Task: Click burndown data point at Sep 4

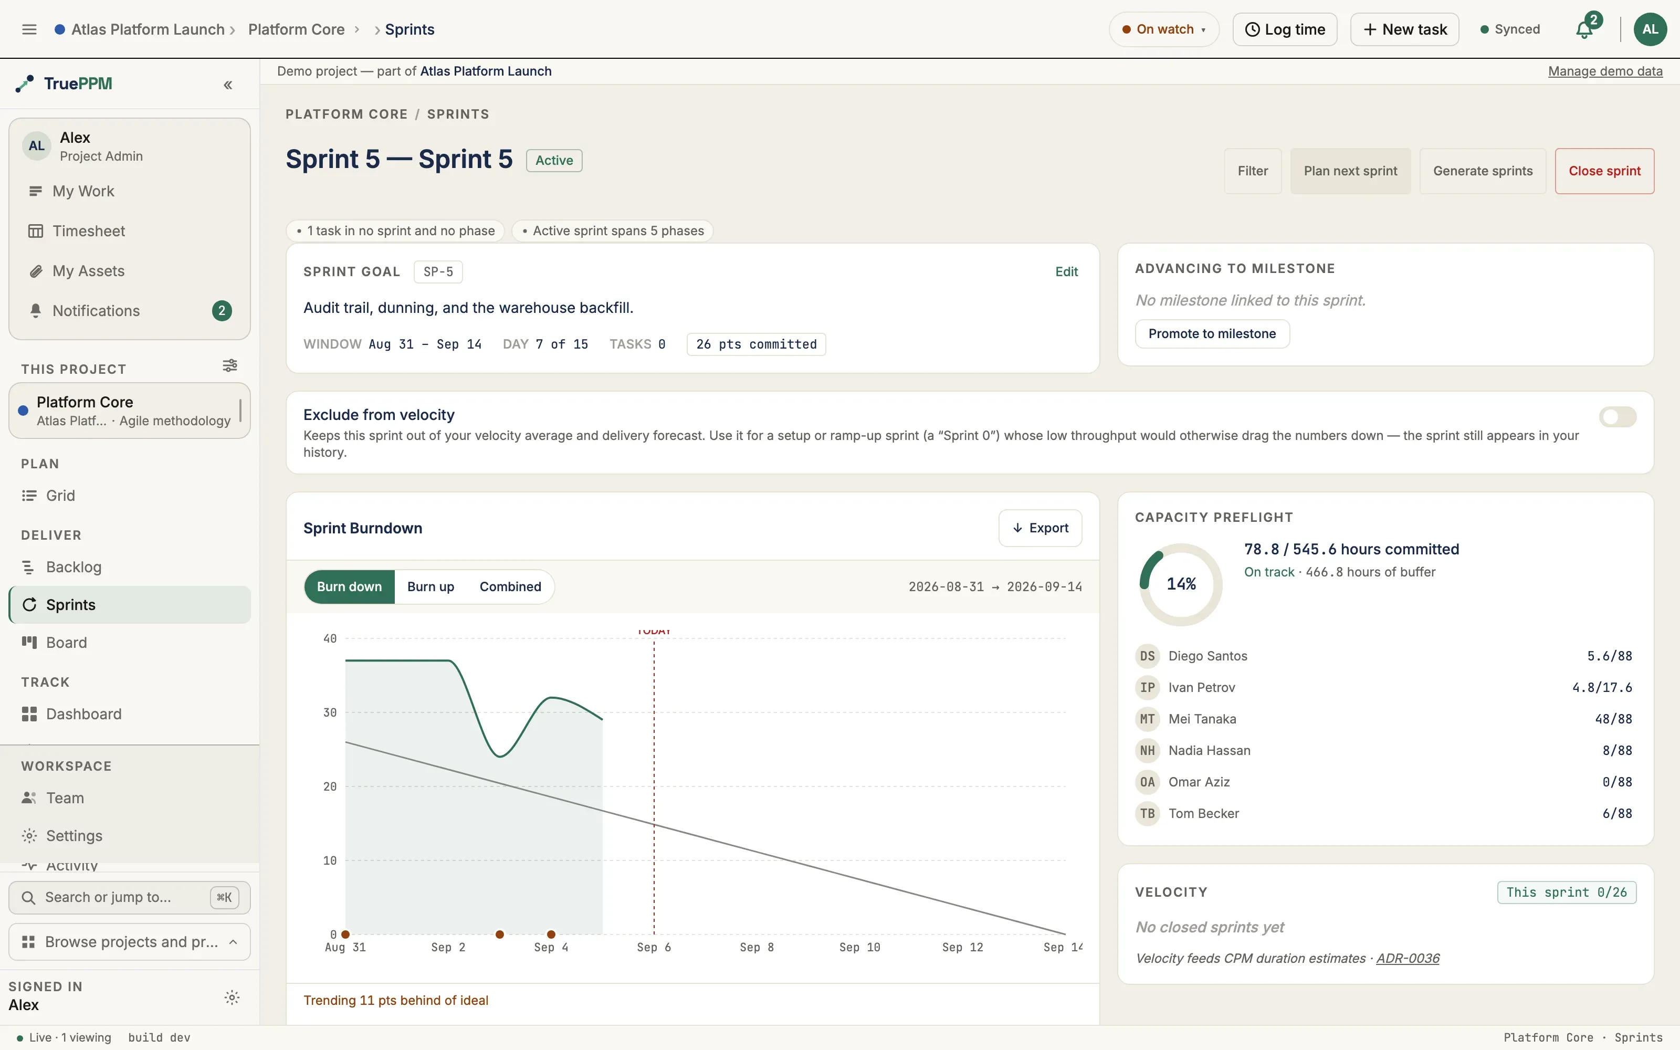Action: click(x=551, y=934)
